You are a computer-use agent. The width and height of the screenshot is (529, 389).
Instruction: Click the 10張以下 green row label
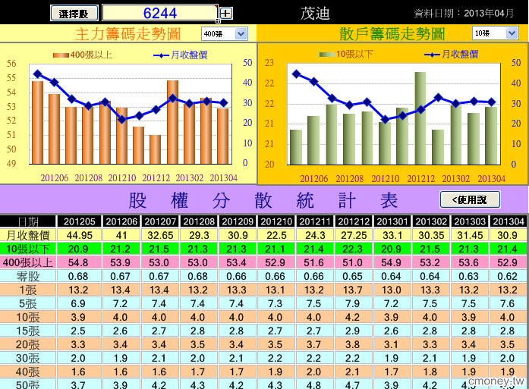tap(28, 249)
